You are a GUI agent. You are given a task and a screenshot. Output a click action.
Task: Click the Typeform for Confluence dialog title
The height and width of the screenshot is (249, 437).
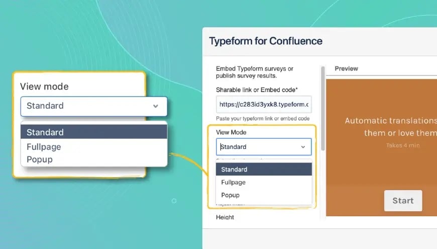point(266,41)
